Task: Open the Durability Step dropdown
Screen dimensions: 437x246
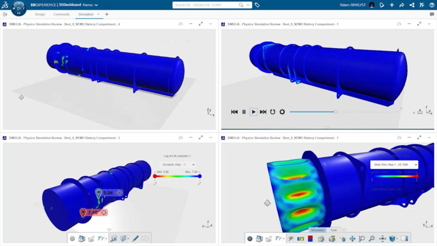Action: (x=178, y=165)
